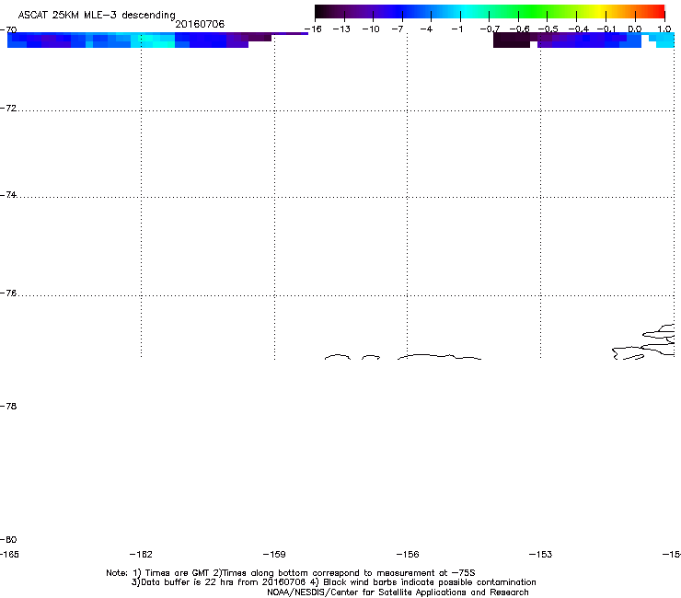Click the '1.0' color scale label
Viewport: 681px width, 598px height.
(x=664, y=29)
